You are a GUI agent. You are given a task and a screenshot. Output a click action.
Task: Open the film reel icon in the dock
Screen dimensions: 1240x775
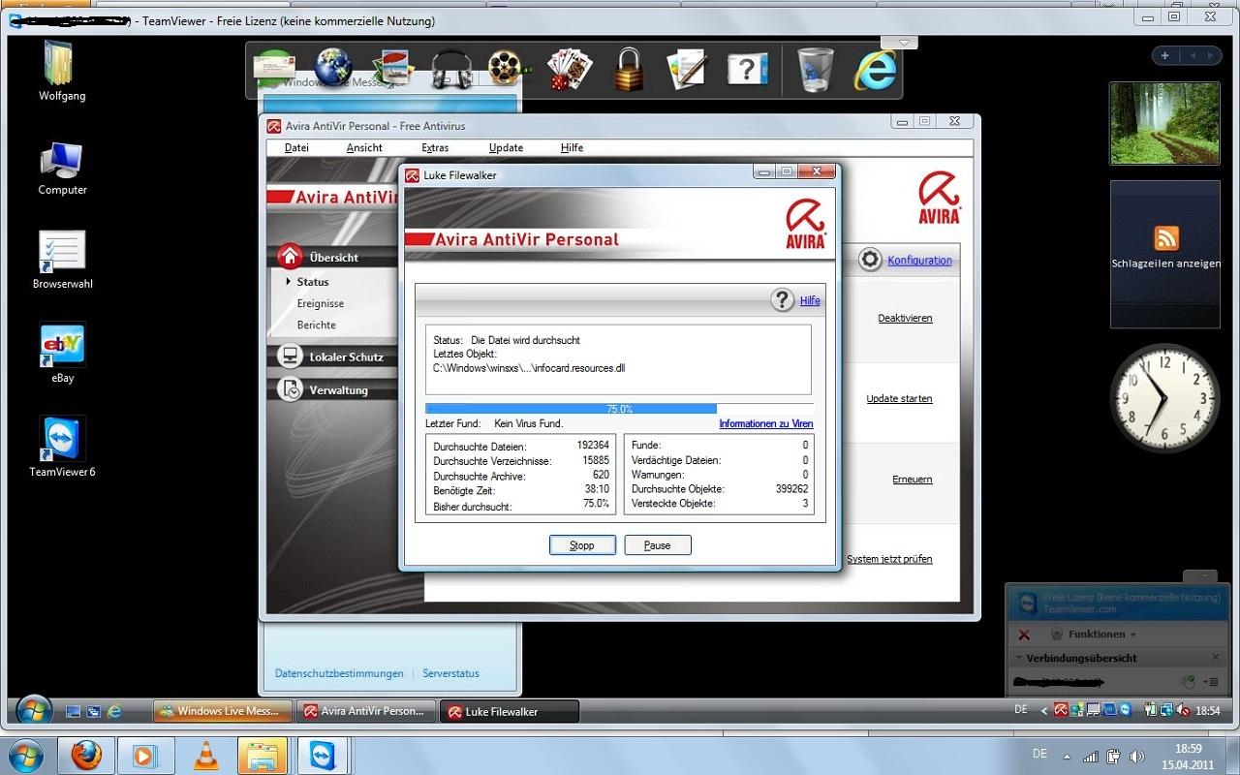pyautogui.click(x=509, y=69)
